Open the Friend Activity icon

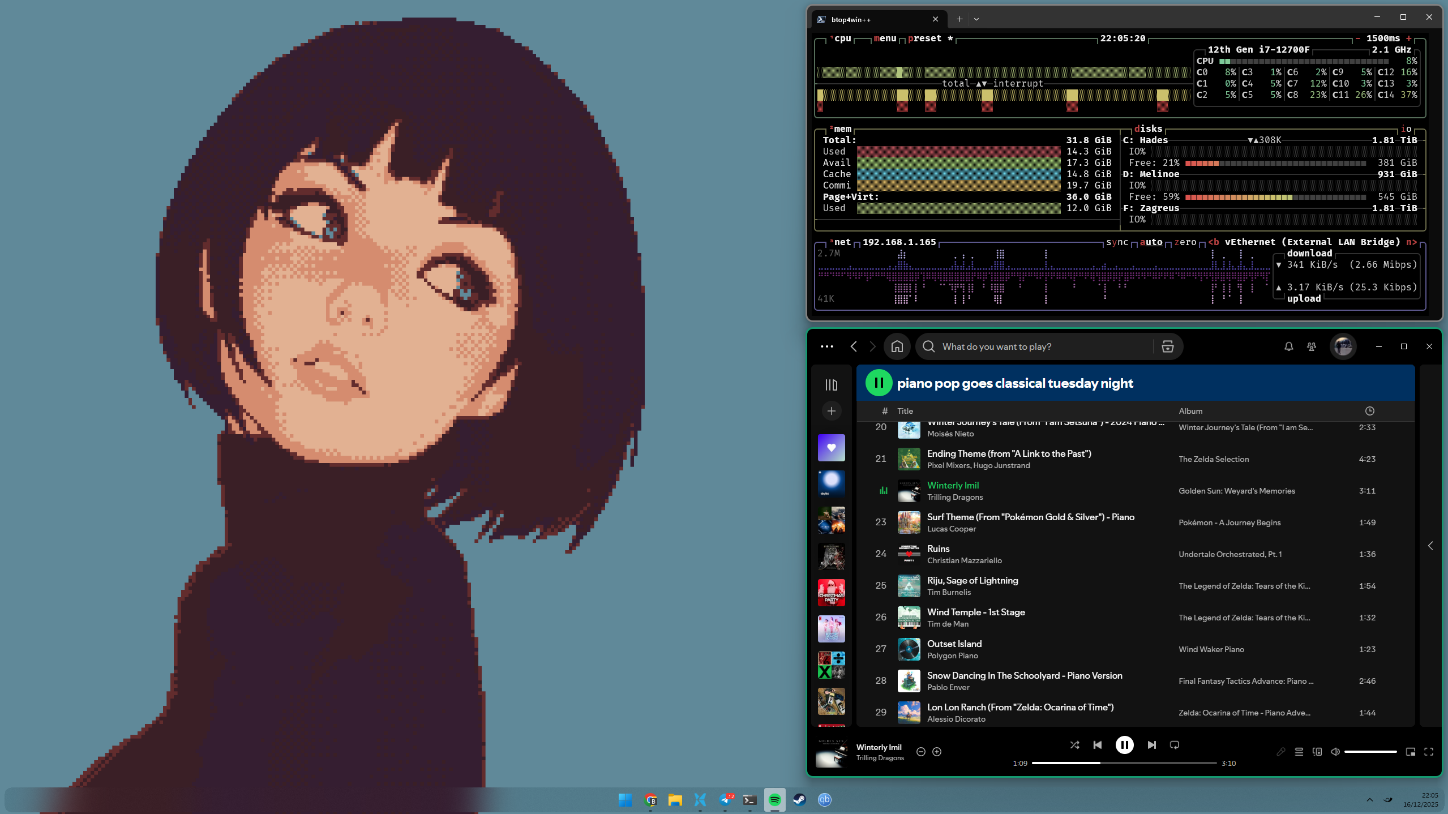pos(1311,346)
